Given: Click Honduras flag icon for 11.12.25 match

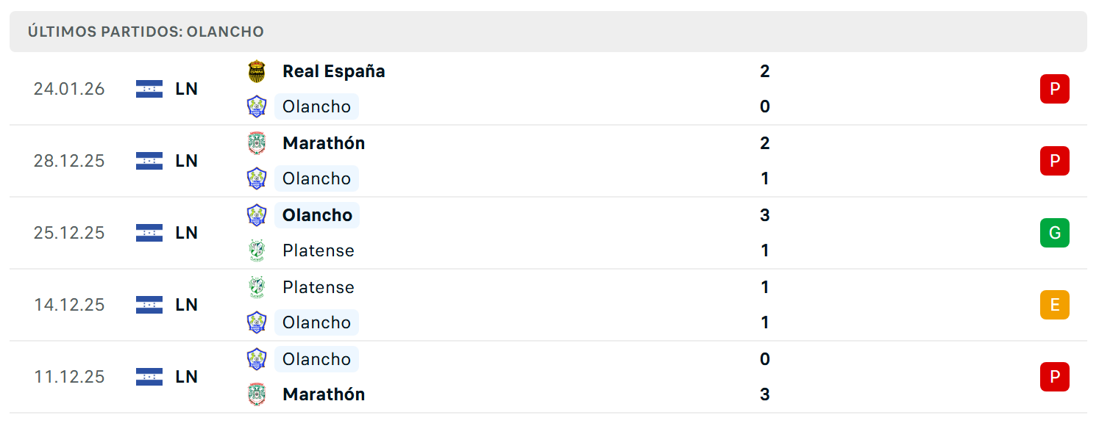Looking at the screenshot, I should tap(149, 377).
